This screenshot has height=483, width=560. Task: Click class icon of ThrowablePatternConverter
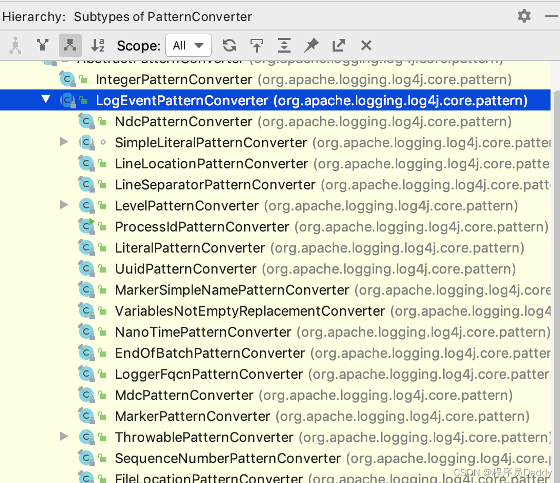(86, 437)
